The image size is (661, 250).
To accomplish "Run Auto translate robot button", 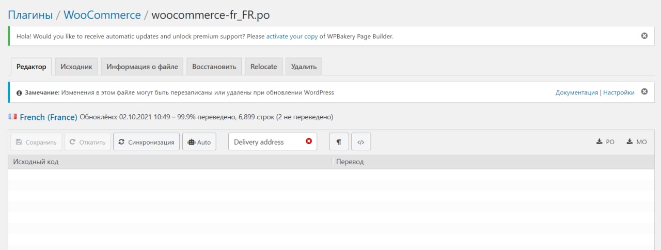I will pos(199,142).
